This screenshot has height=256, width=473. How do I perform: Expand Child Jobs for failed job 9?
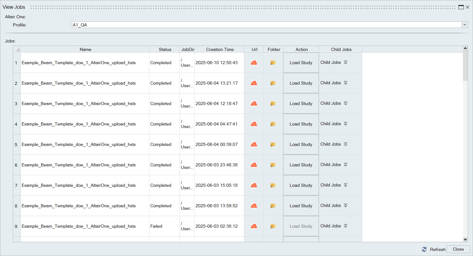point(345,226)
